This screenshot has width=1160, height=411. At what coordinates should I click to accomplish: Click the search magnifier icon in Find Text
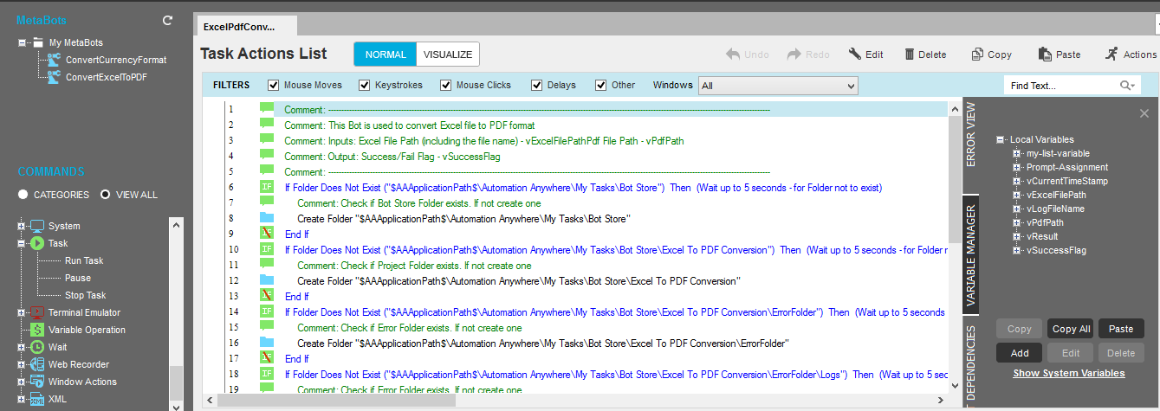click(1126, 86)
